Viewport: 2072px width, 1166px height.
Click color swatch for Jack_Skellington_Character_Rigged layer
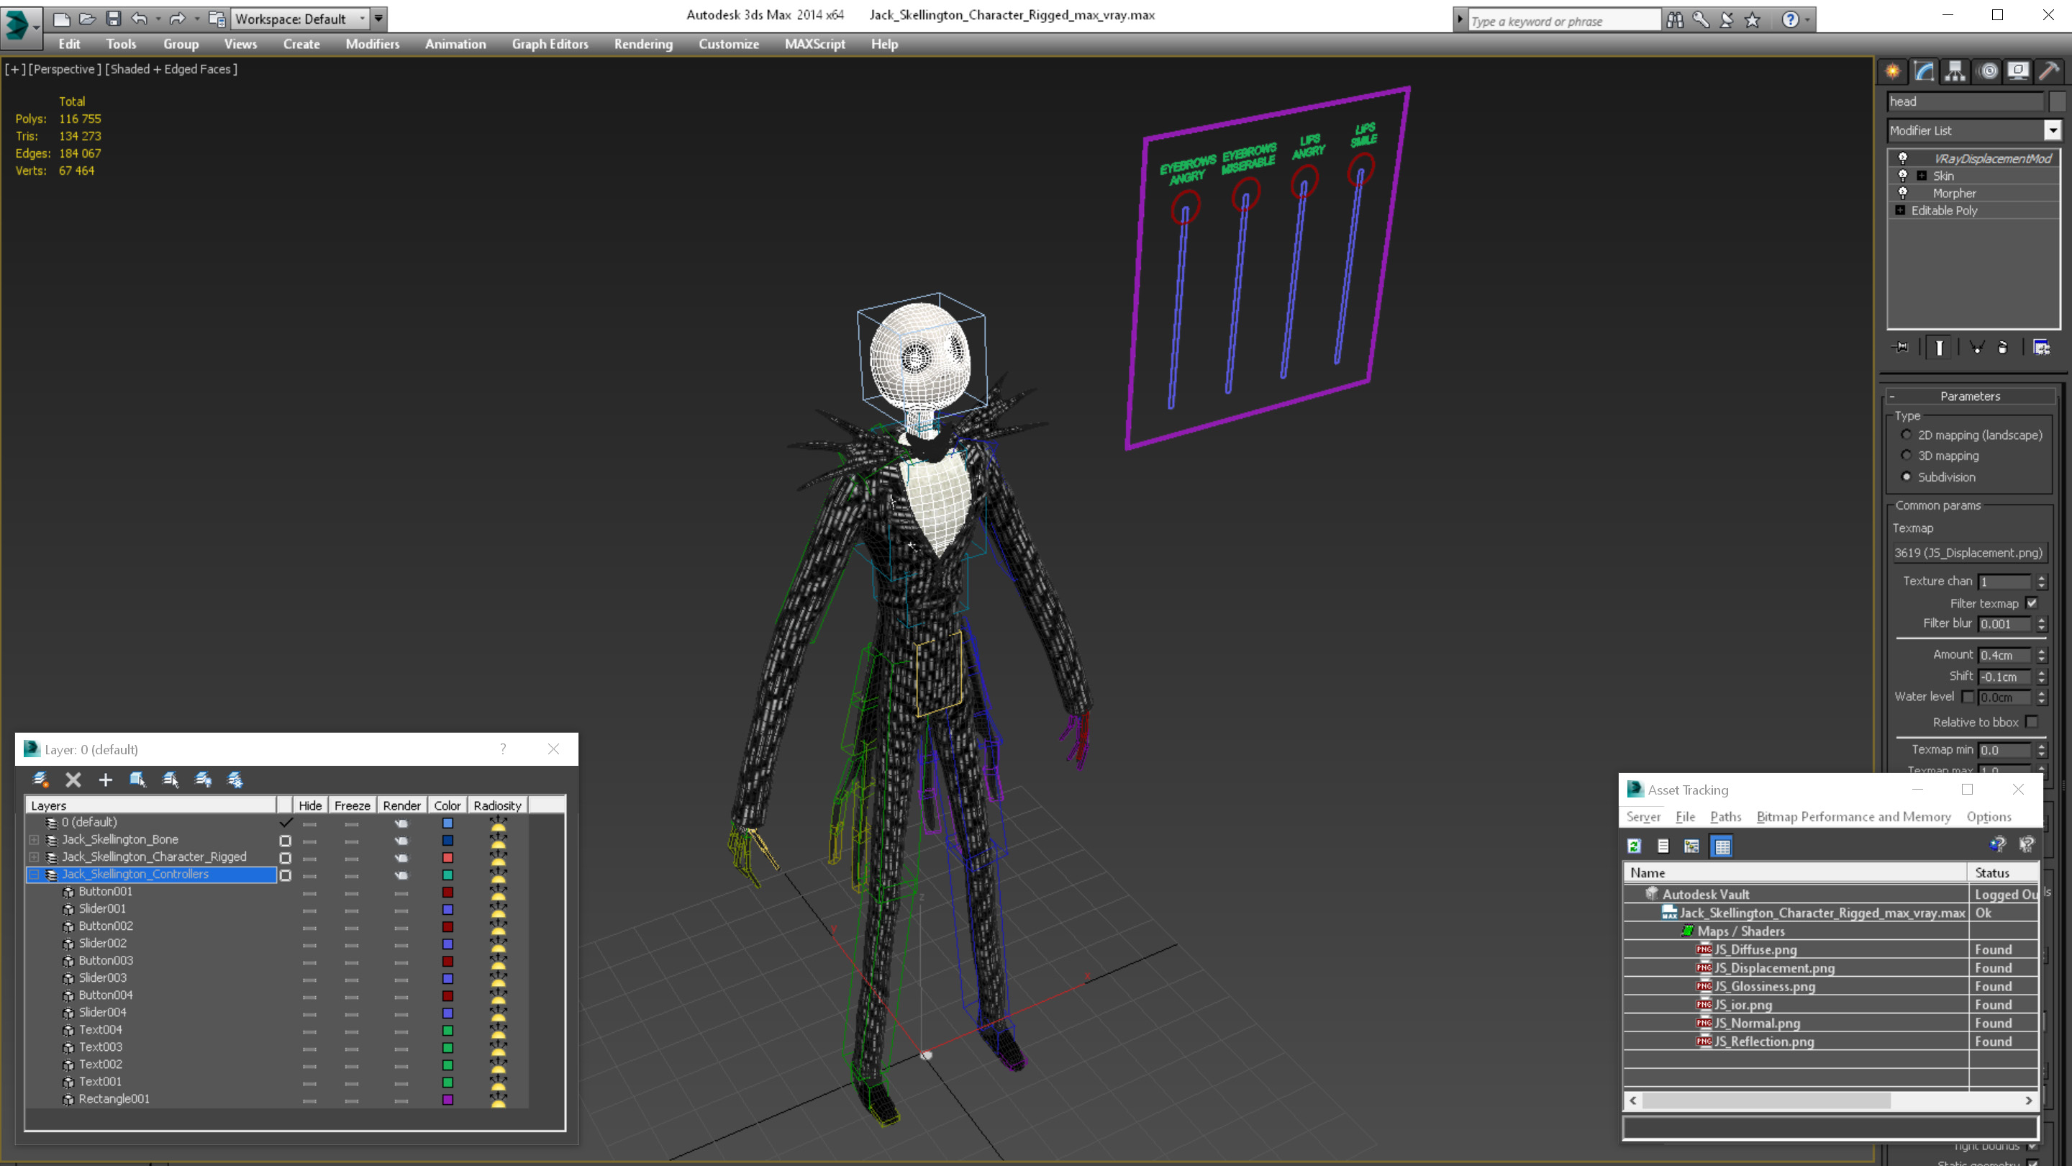[x=448, y=857]
